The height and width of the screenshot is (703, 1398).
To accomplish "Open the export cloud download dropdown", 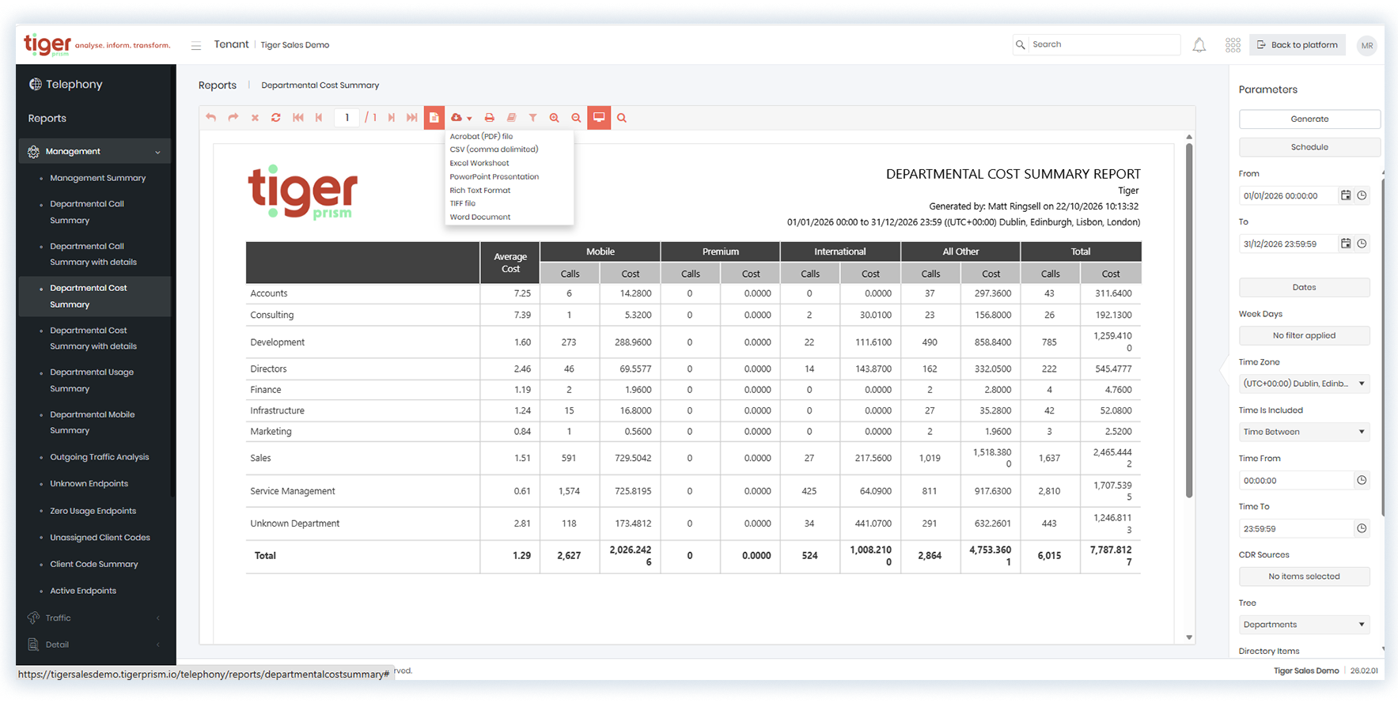I will point(460,118).
